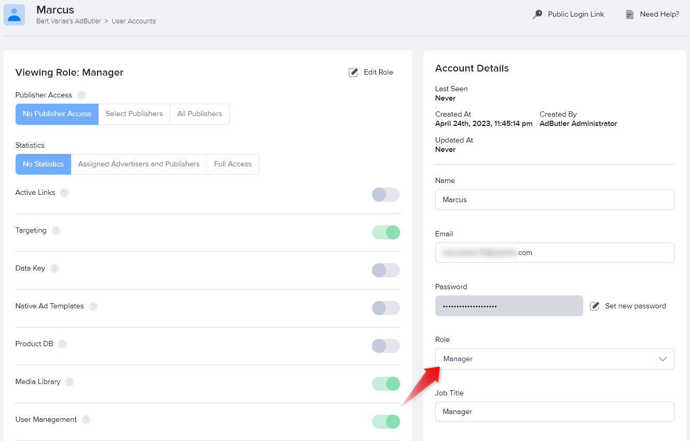Open the Targeting help question icon

56,231
